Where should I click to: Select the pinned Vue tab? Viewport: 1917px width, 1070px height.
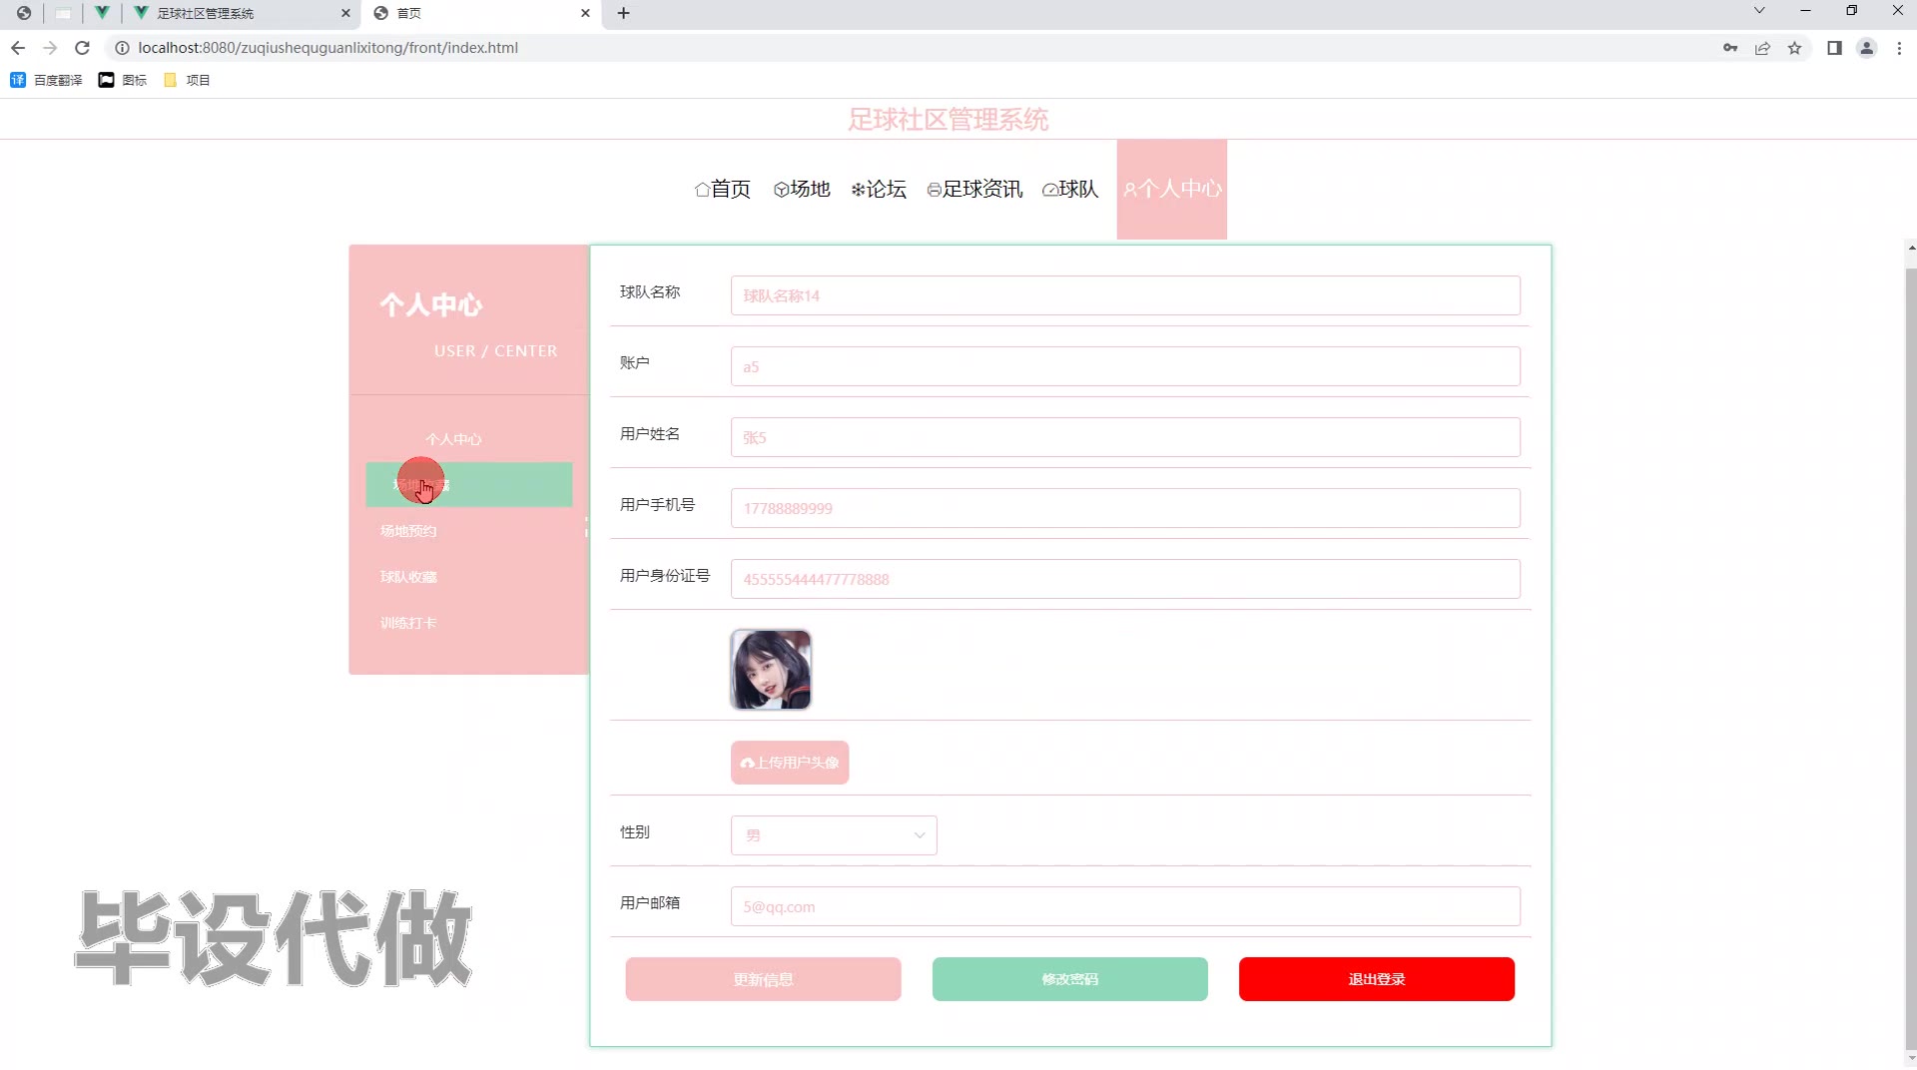point(102,13)
